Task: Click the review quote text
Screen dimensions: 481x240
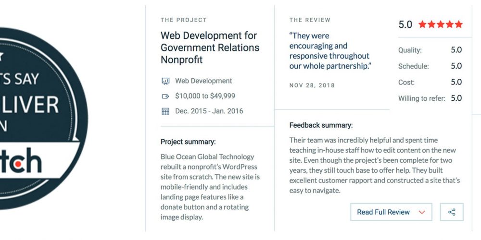Action: click(329, 51)
